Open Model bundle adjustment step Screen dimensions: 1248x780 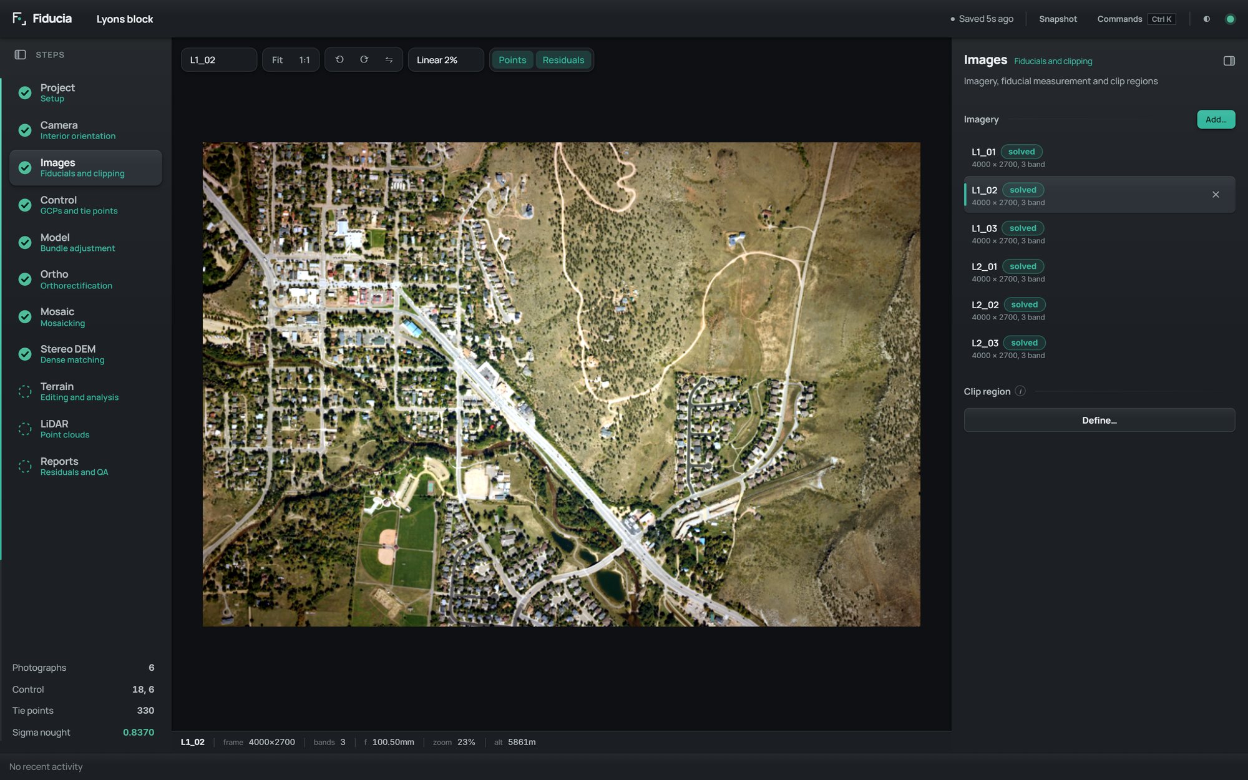85,243
